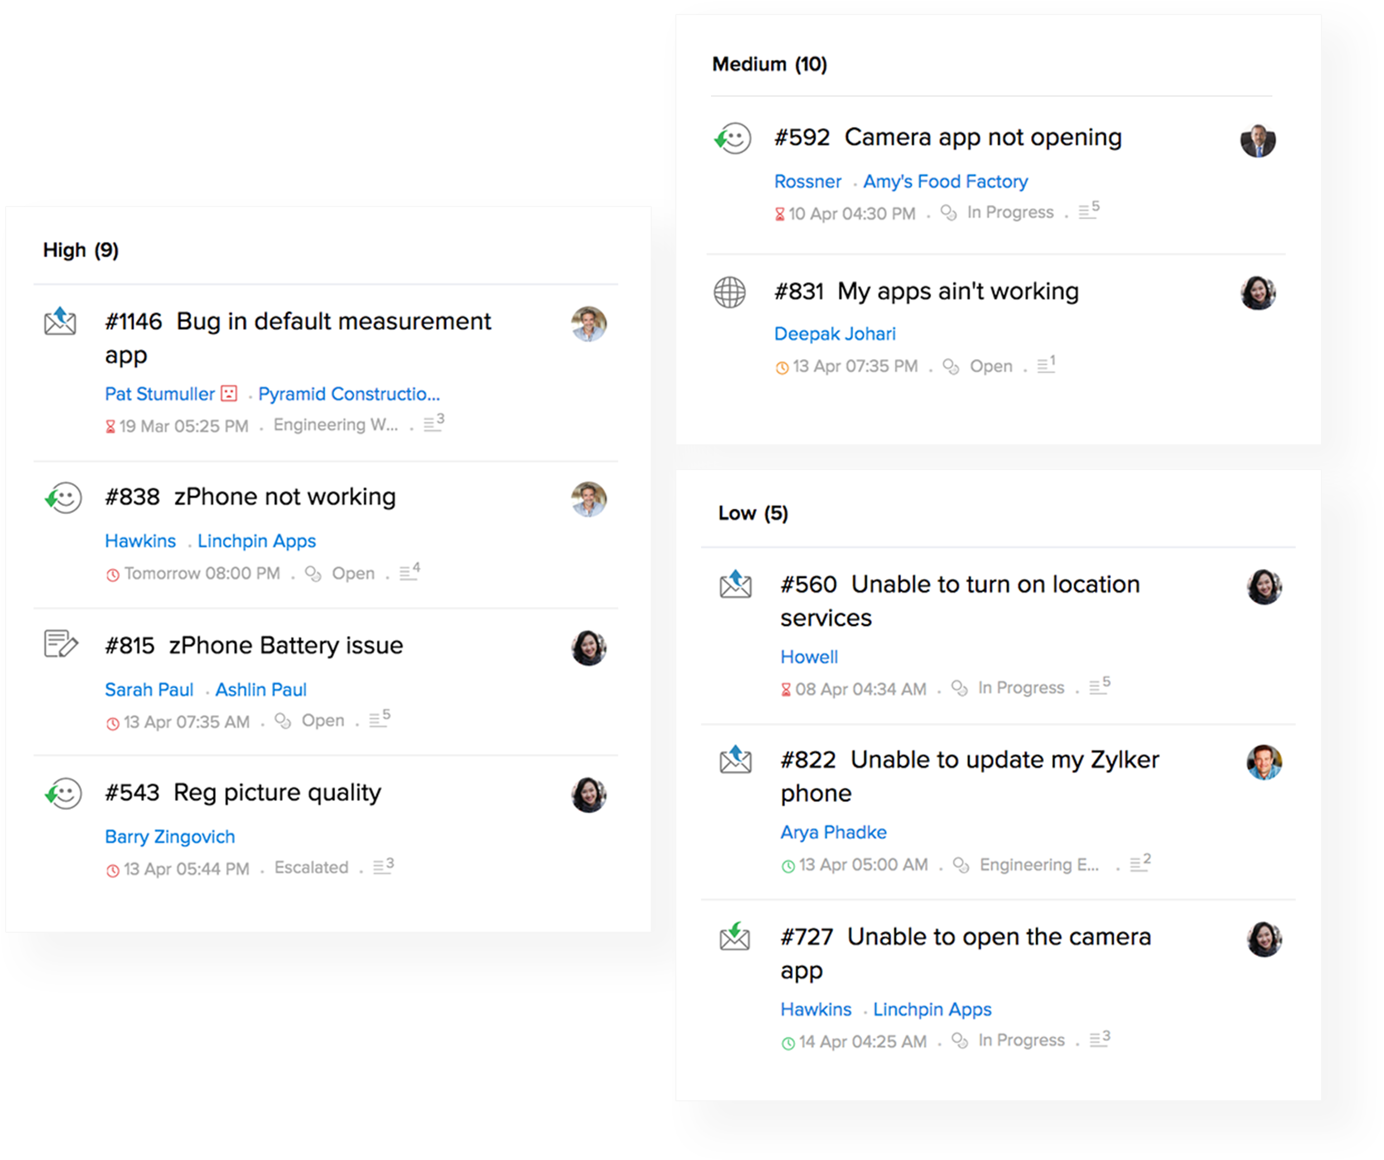This screenshot has width=1384, height=1160.
Task: Click assignee avatar on ticket #592
Action: tap(1257, 140)
